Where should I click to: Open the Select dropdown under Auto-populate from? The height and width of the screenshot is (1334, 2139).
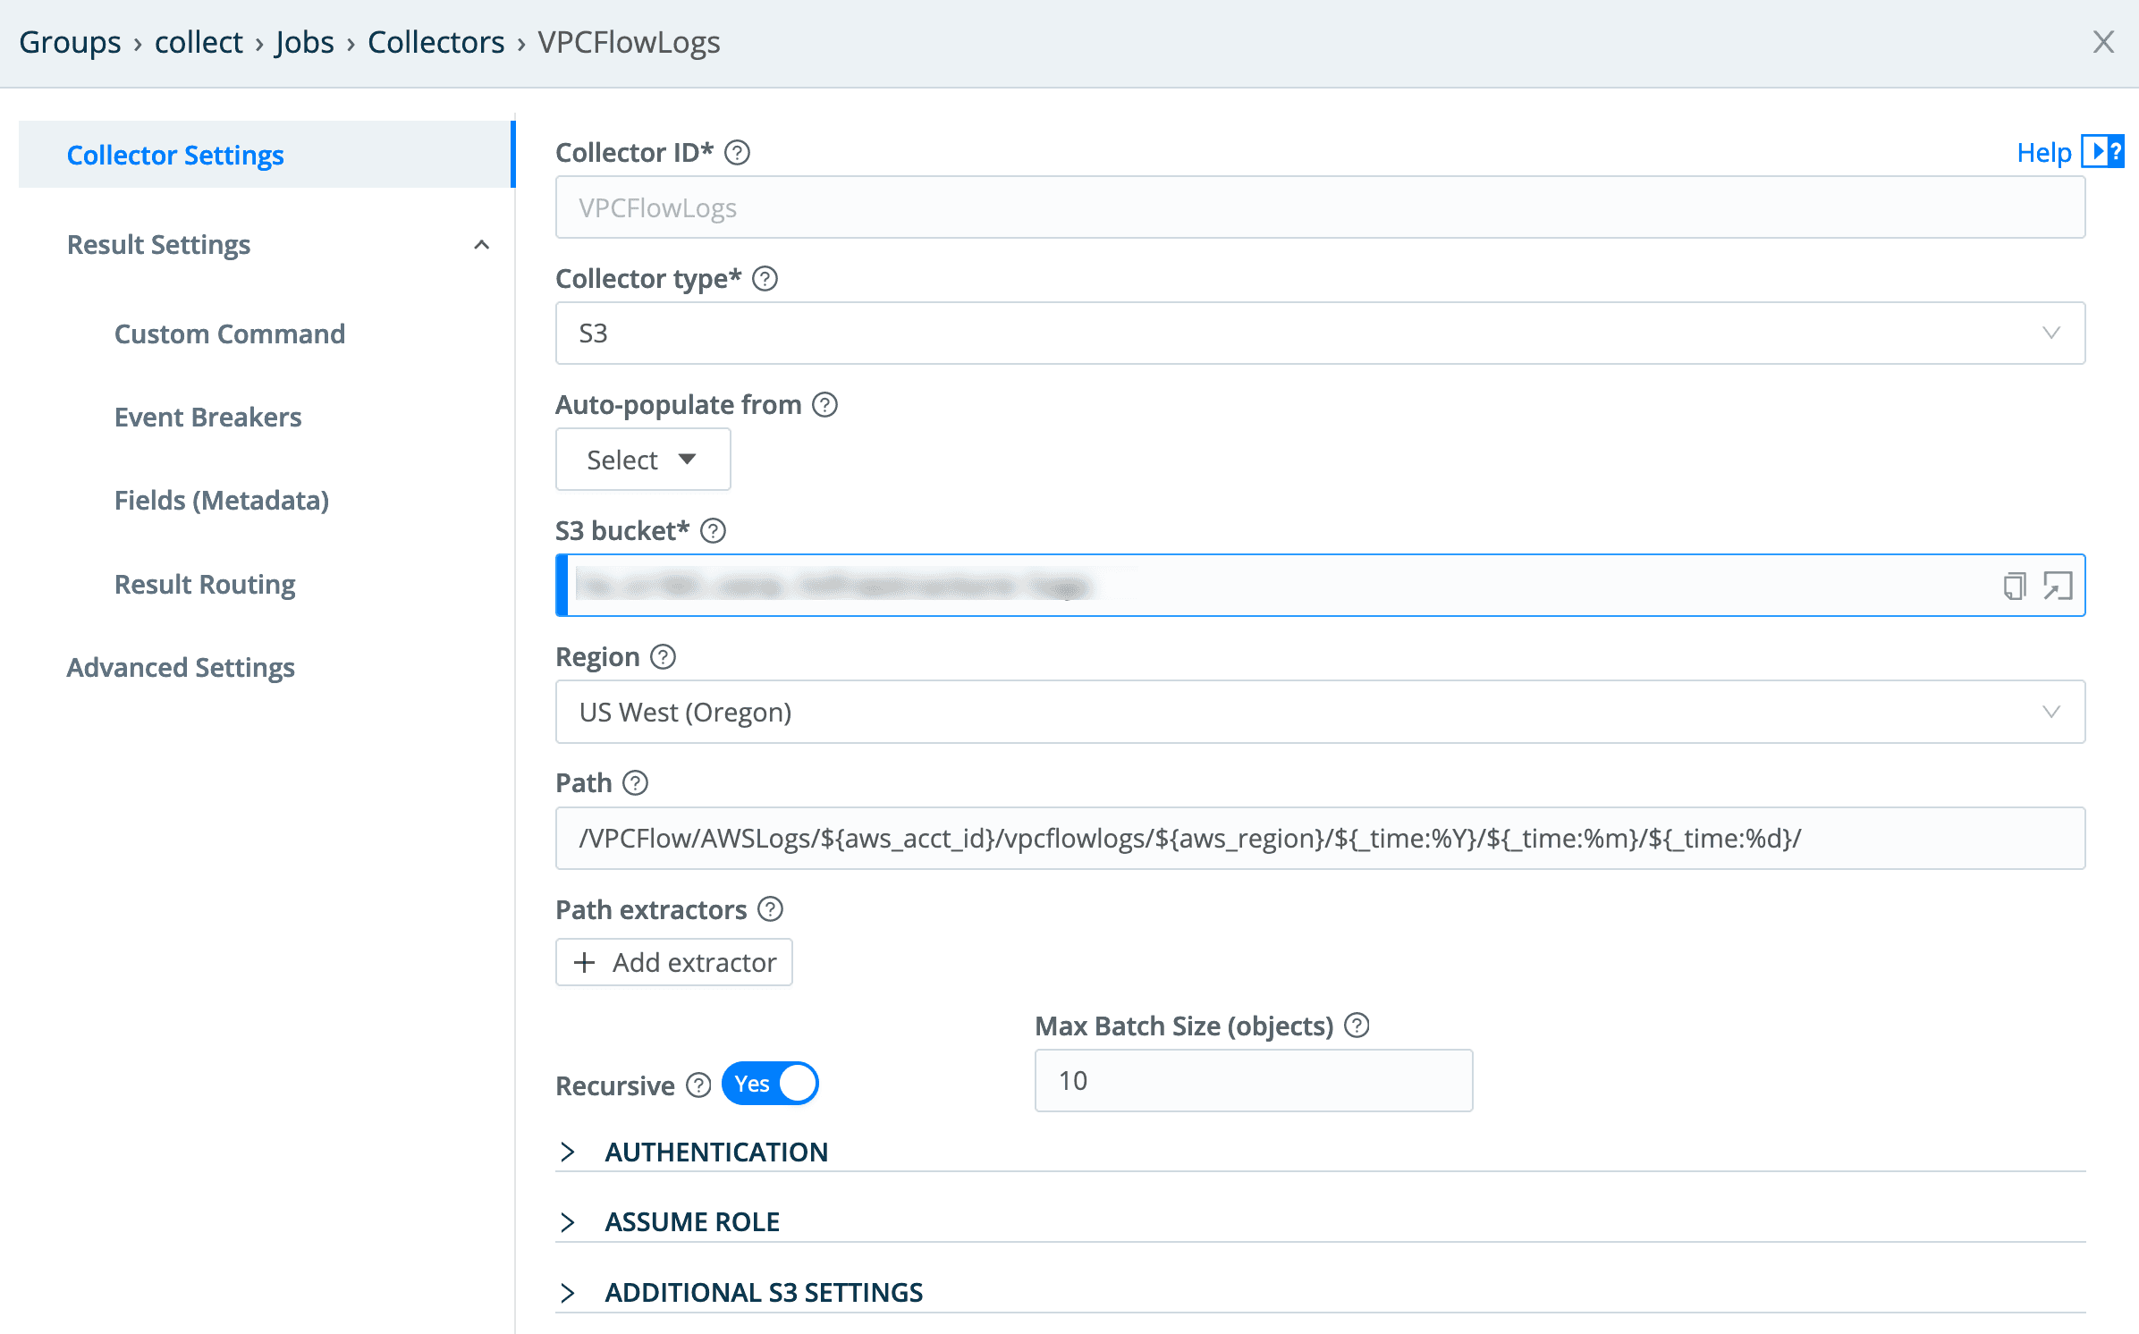[x=642, y=459]
